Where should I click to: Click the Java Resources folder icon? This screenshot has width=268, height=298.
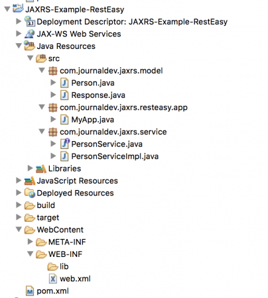pos(29,46)
